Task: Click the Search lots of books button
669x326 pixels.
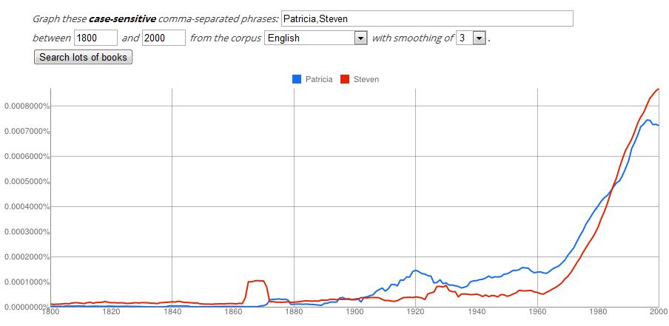Action: tap(83, 57)
